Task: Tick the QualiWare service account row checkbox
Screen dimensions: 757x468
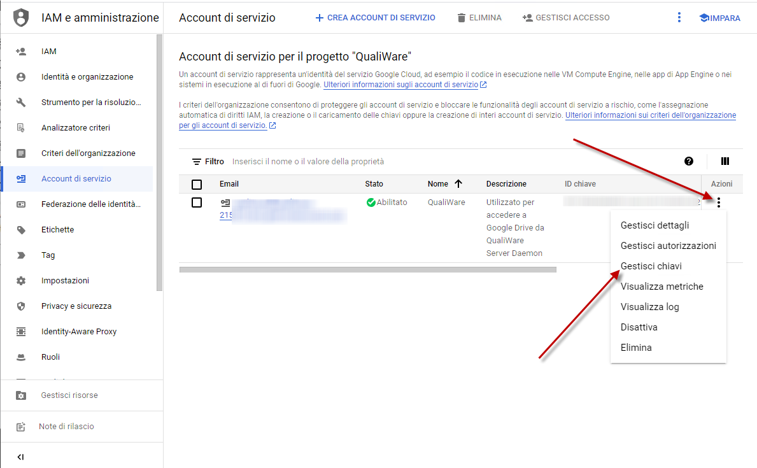Action: pyautogui.click(x=197, y=202)
